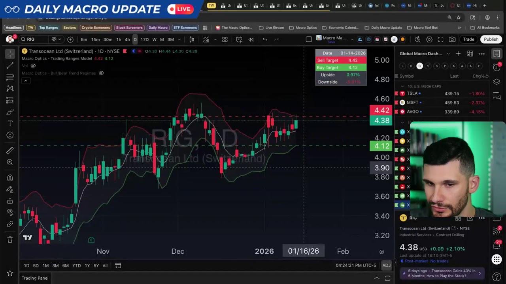Open the chat panel in right sidebar

pos(497,96)
